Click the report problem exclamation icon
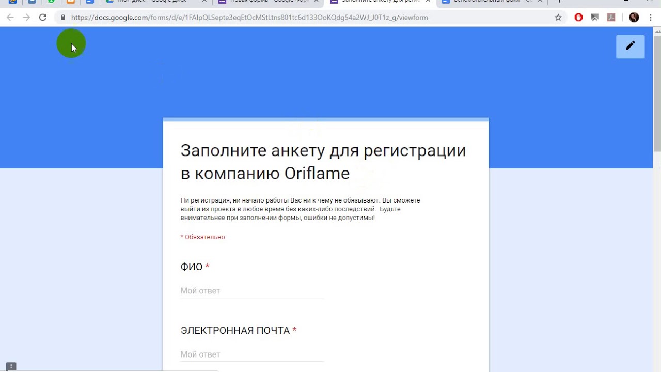 (11, 366)
